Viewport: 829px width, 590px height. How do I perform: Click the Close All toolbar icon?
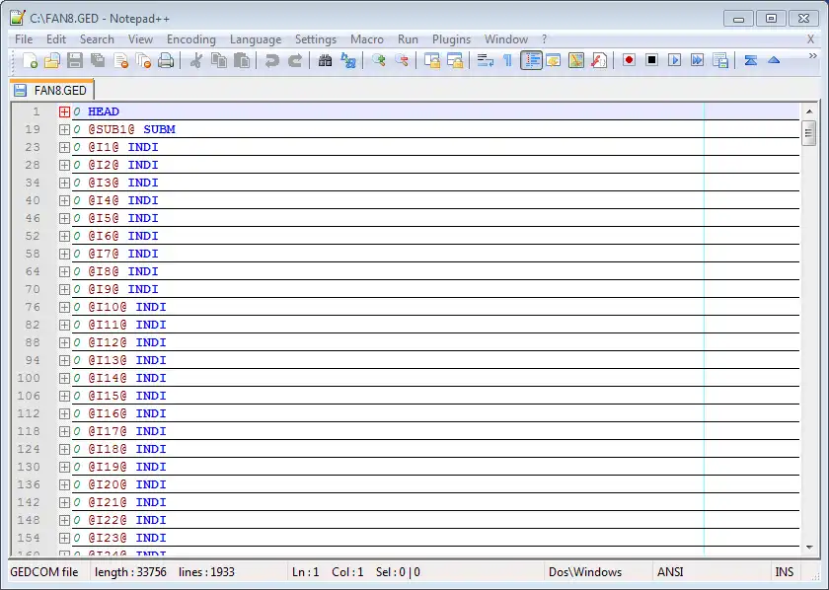(x=143, y=61)
